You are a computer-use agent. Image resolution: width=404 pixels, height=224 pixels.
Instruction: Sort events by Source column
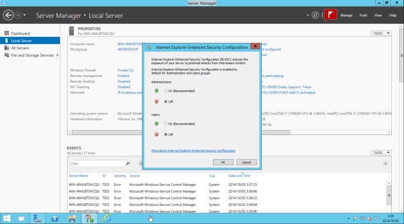pyautogui.click(x=134, y=176)
